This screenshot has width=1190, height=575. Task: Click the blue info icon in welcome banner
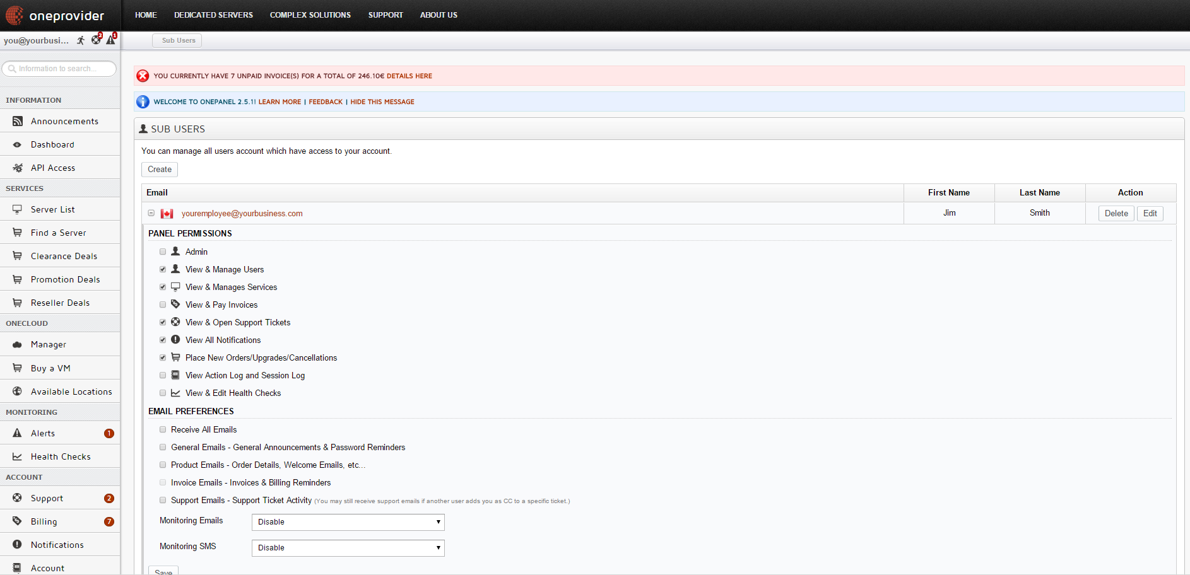pos(143,102)
